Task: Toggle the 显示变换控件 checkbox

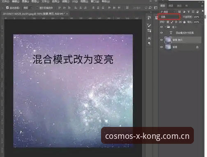Action: point(37,8)
